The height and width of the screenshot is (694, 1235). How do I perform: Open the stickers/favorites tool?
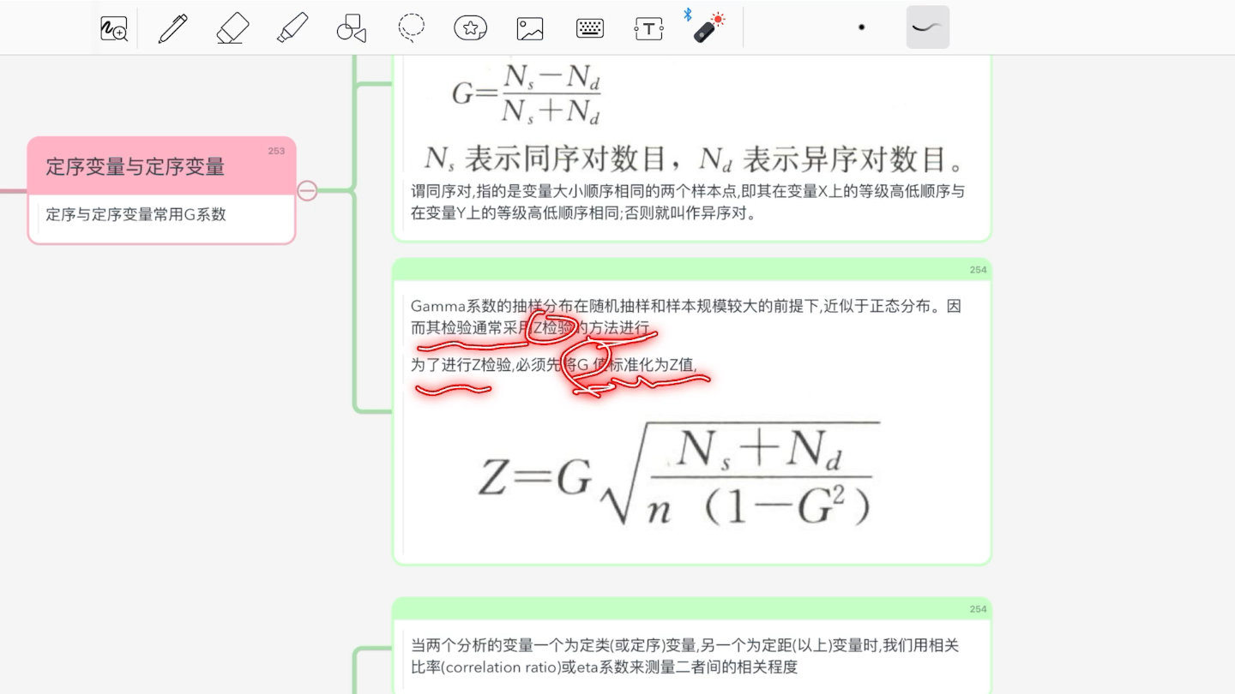click(471, 28)
